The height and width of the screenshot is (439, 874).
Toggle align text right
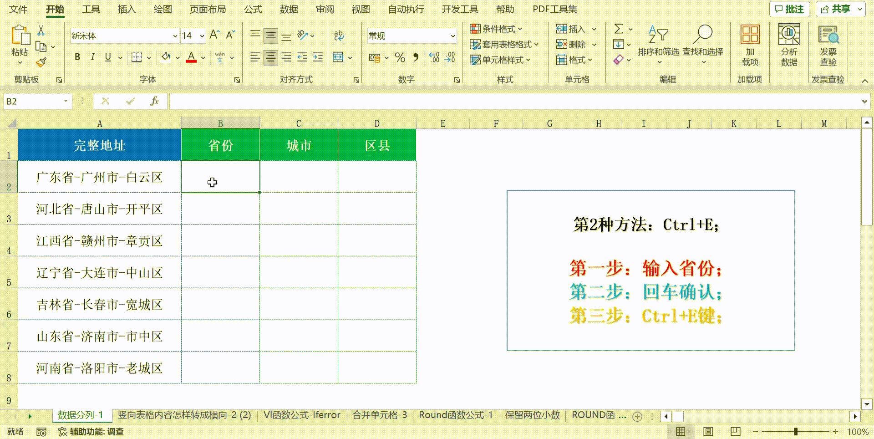[x=286, y=57]
